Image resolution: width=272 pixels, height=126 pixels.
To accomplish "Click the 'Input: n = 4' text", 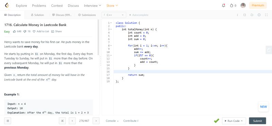I will [x=16, y=104].
